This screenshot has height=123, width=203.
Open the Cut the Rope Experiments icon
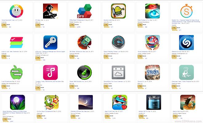coord(52,102)
